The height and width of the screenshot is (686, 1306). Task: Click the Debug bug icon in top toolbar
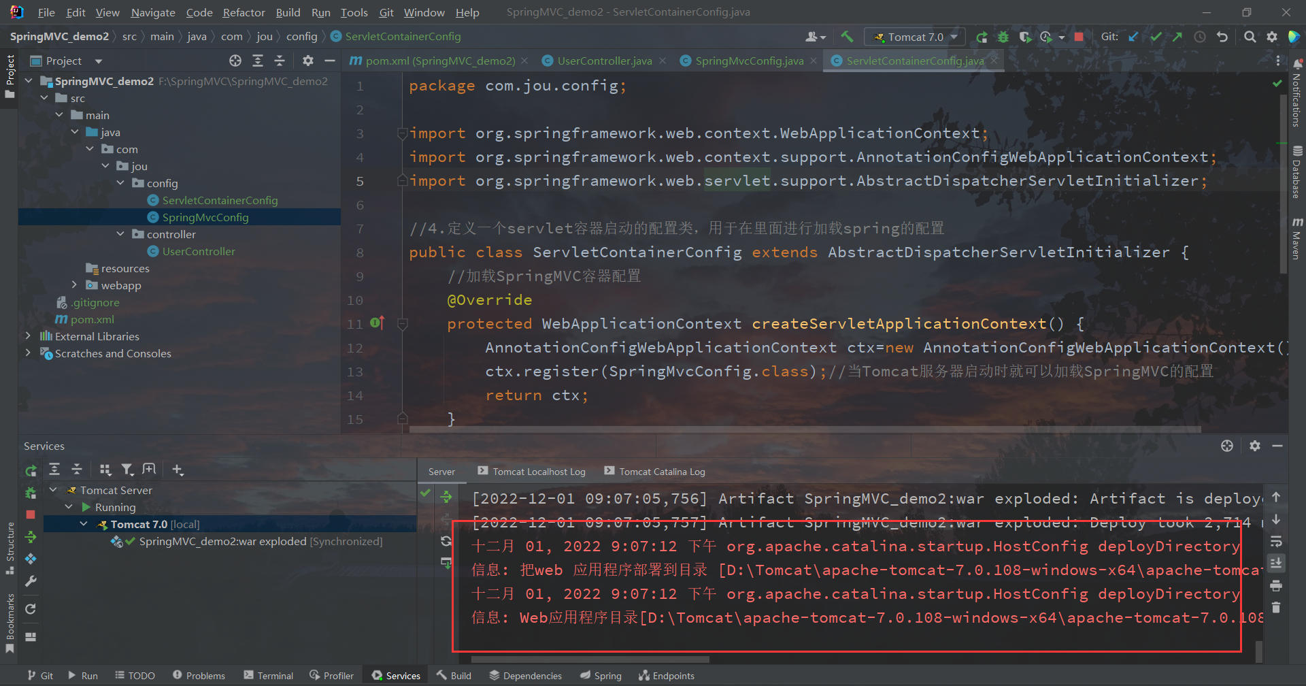(x=1003, y=37)
